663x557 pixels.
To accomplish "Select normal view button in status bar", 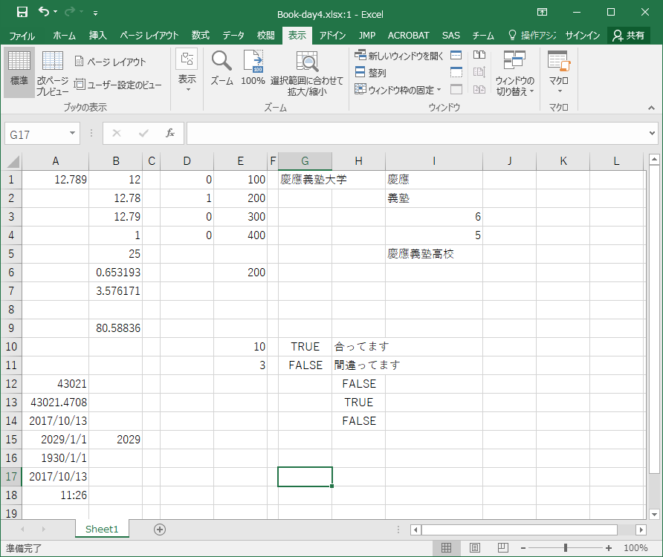I will pyautogui.click(x=447, y=548).
